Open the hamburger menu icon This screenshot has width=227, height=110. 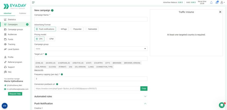[33, 2]
